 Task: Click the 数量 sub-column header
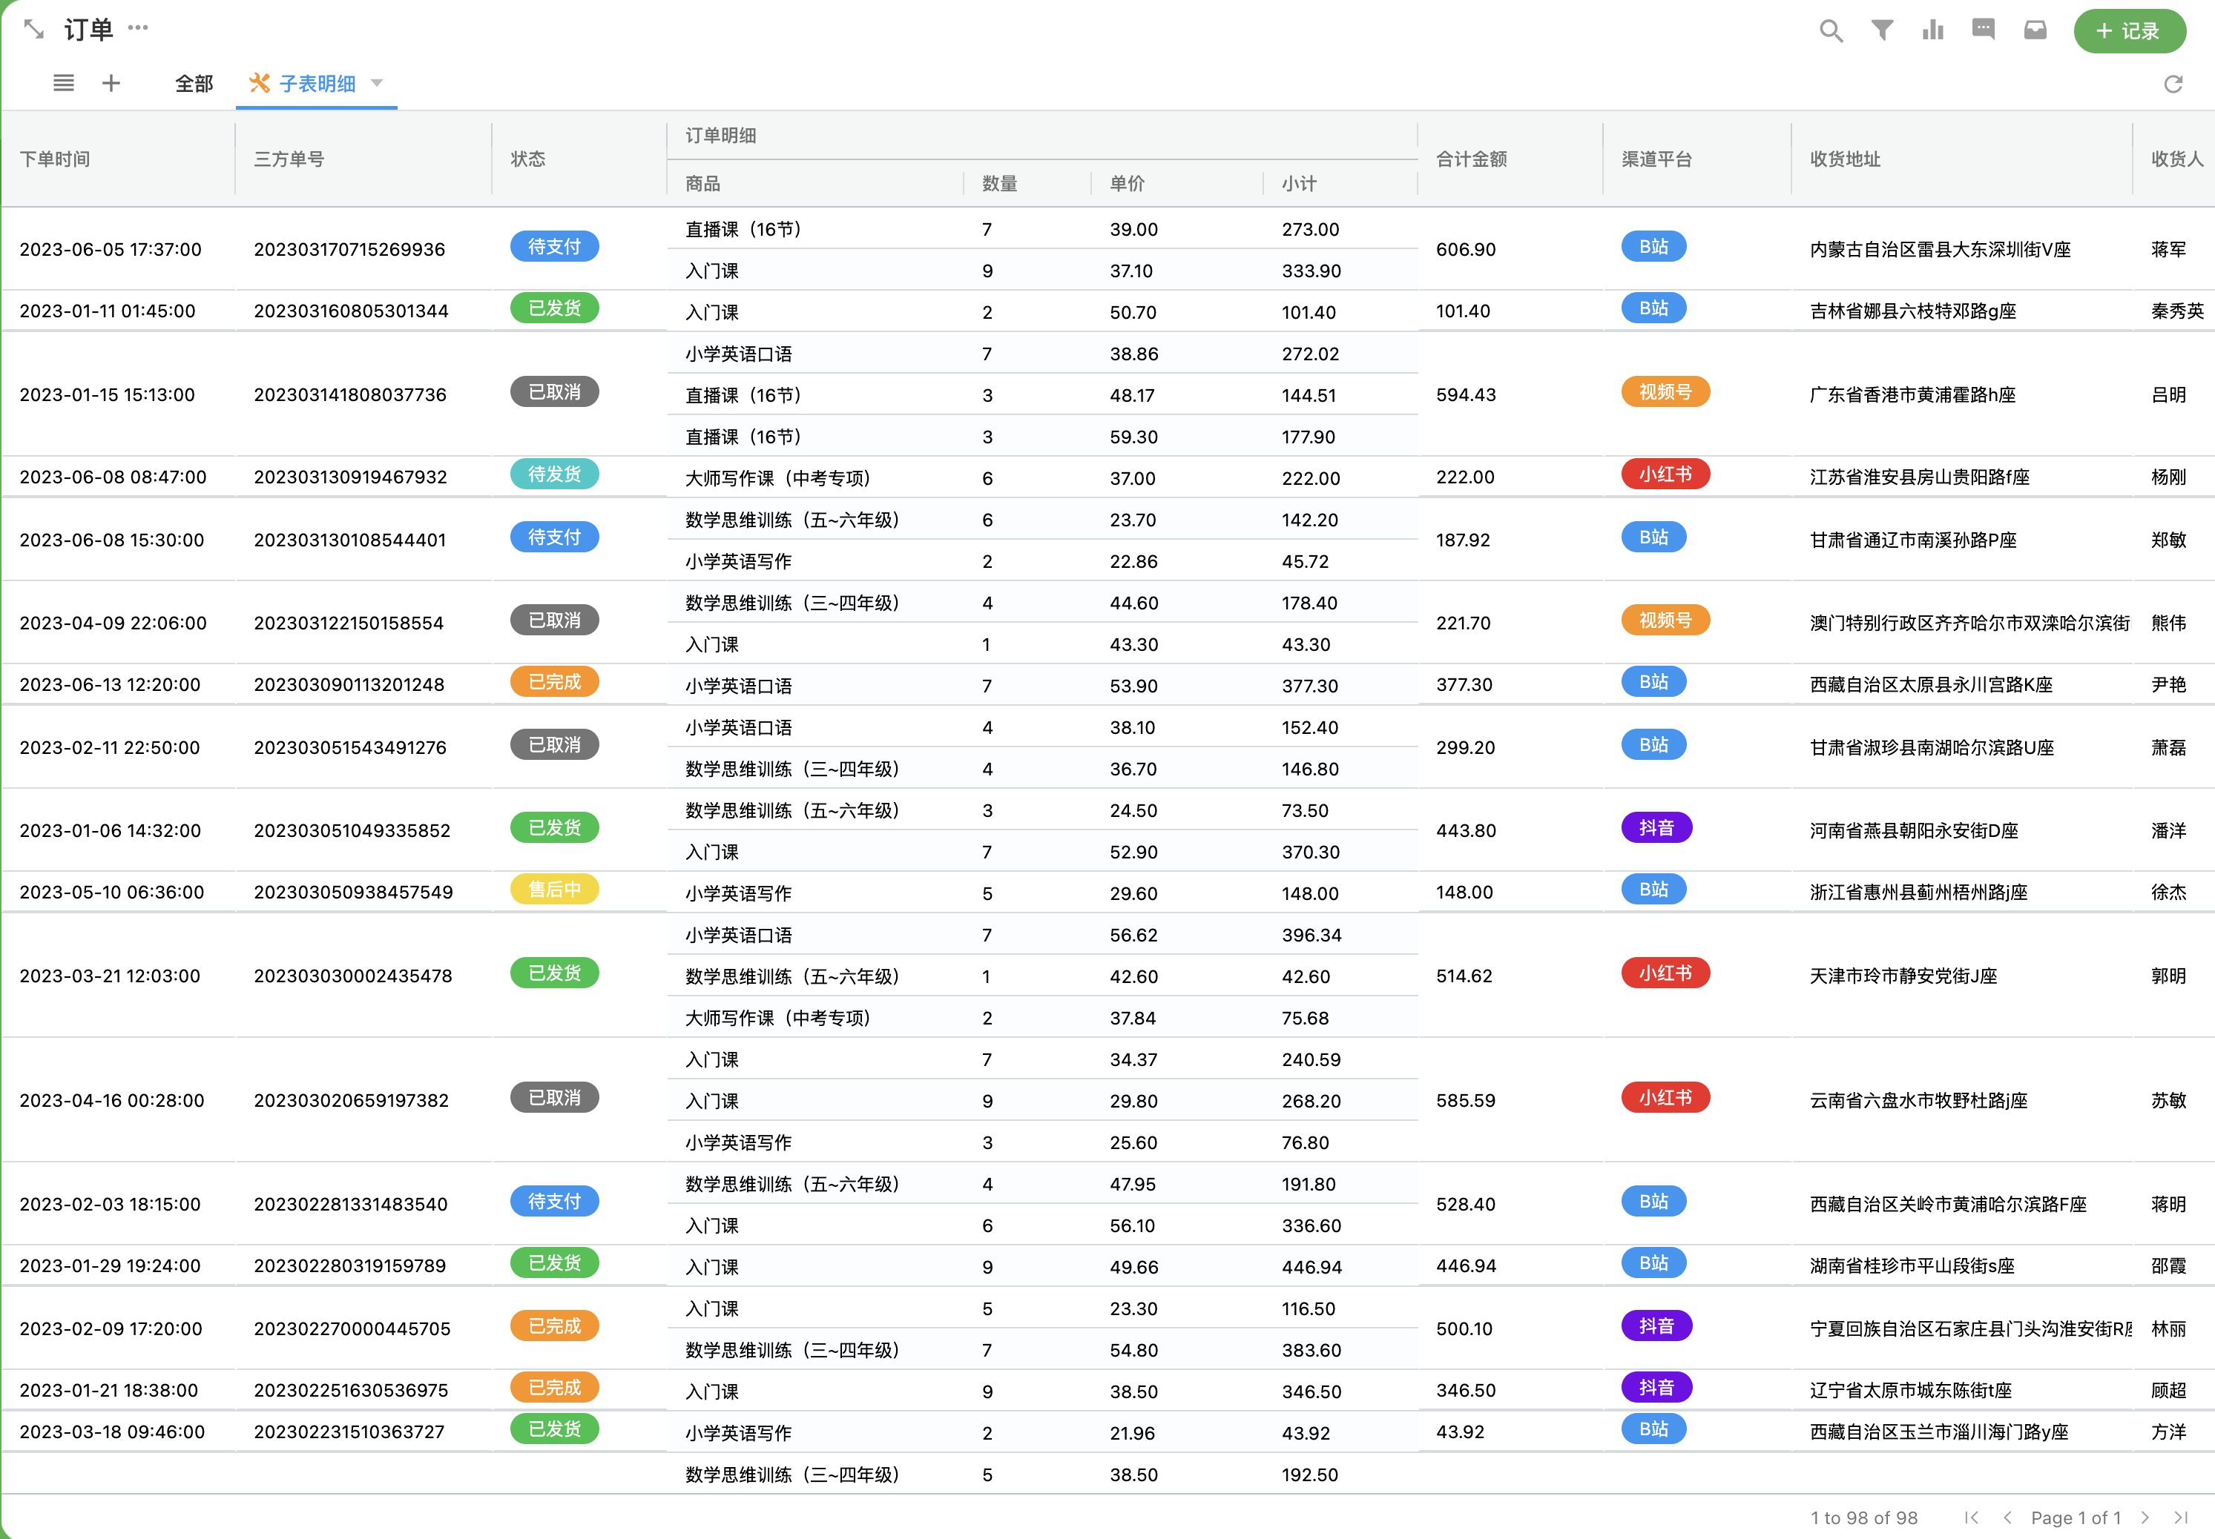click(999, 183)
